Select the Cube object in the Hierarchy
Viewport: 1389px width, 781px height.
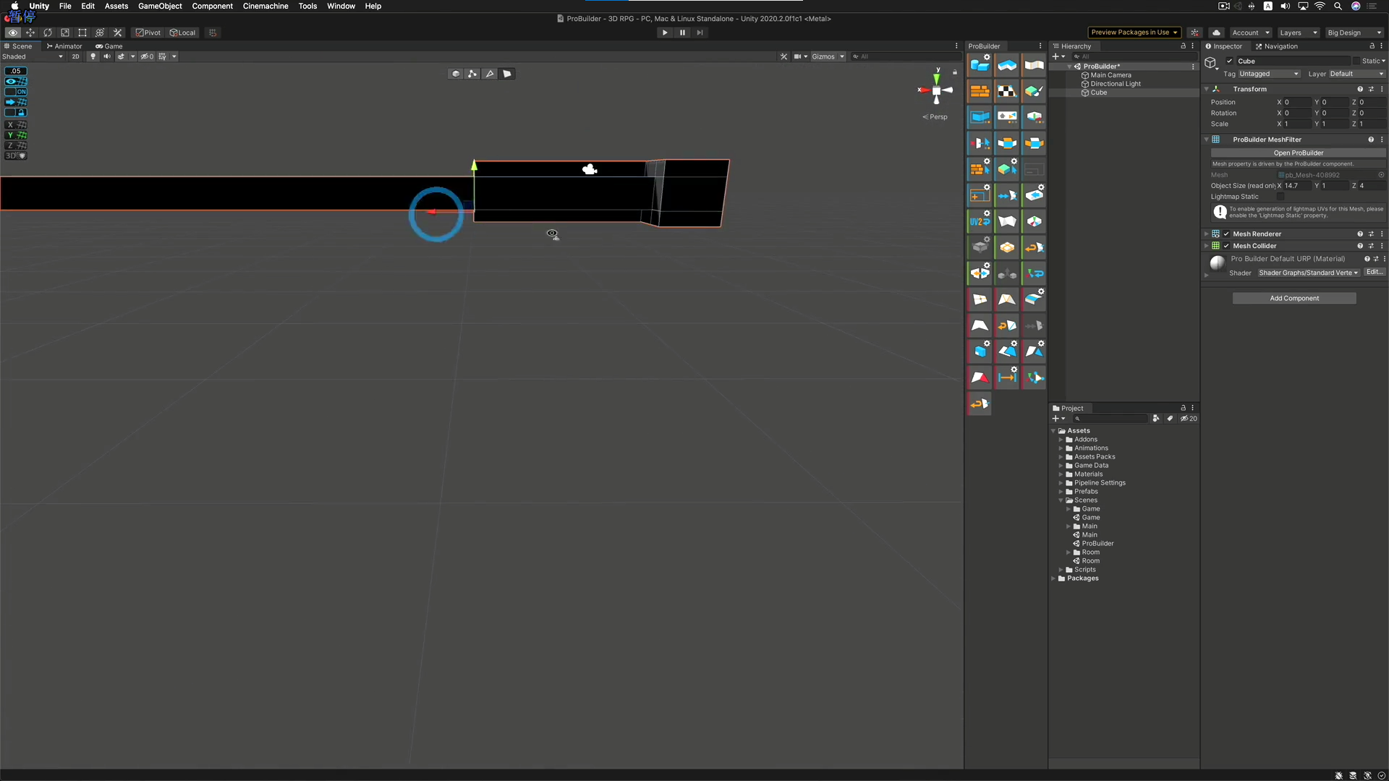(1098, 93)
